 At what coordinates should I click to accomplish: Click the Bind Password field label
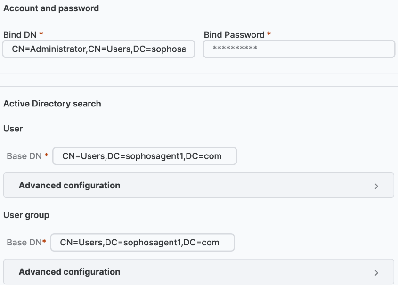233,34
